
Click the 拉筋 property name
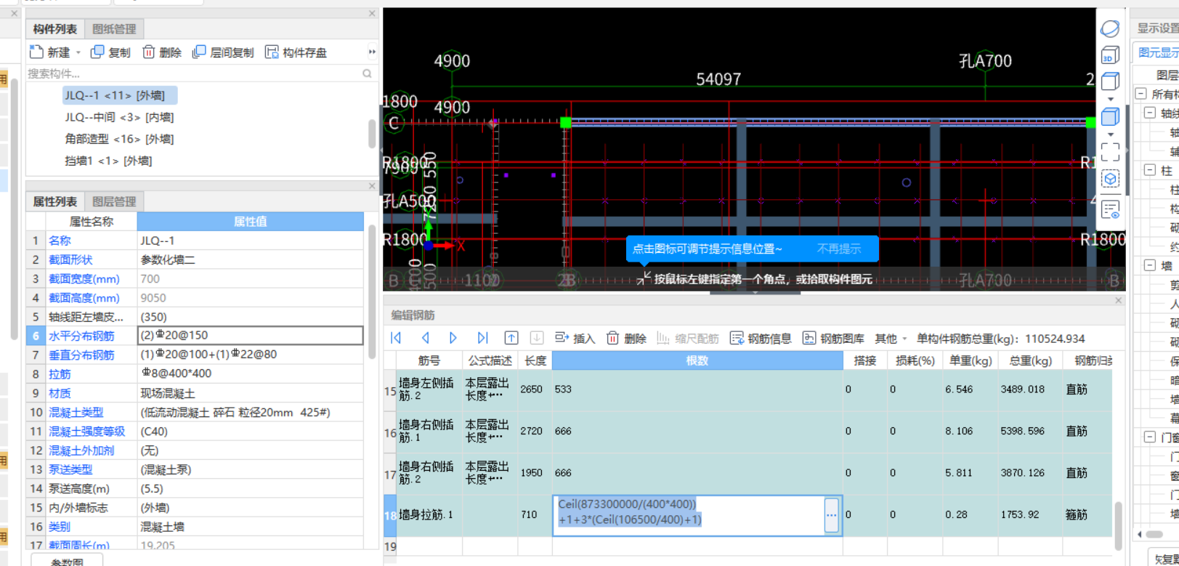pos(60,373)
